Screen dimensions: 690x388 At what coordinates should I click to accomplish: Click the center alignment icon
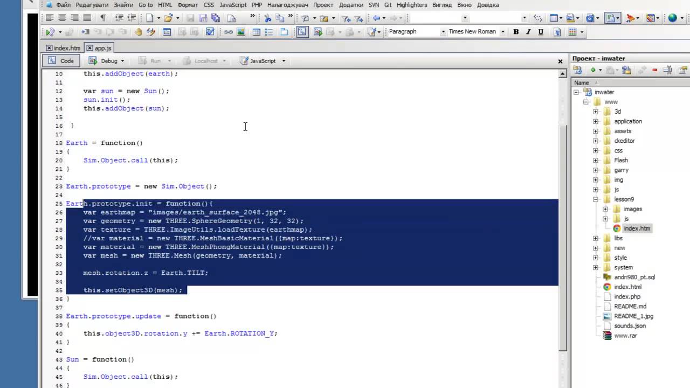coord(62,18)
